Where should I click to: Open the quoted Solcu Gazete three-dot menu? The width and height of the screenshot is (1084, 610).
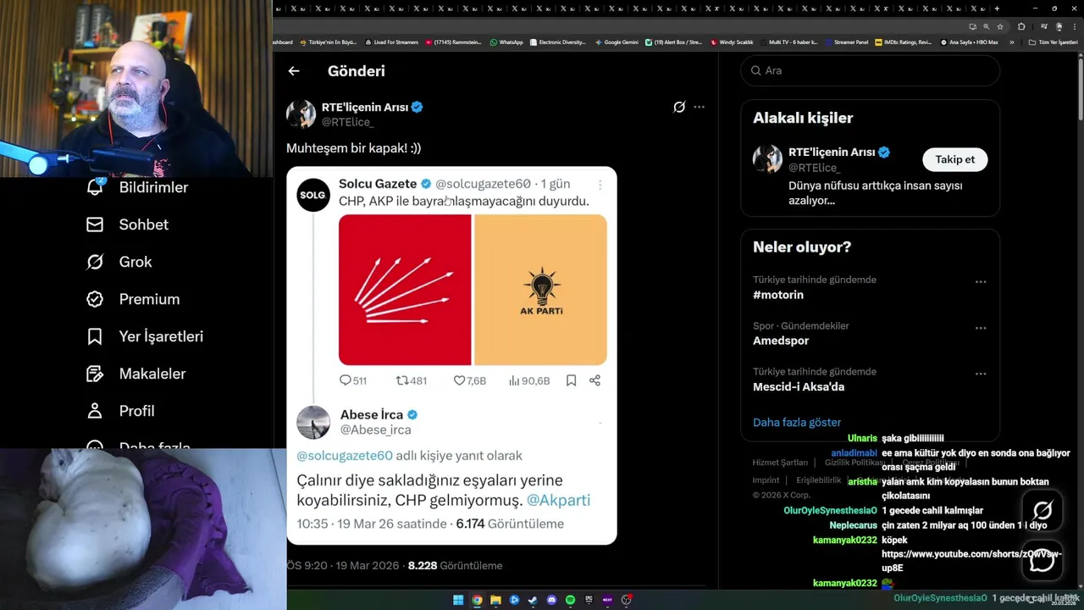click(600, 185)
